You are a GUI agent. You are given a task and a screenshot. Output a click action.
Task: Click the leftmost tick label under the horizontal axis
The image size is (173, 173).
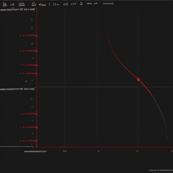[x=65, y=151]
